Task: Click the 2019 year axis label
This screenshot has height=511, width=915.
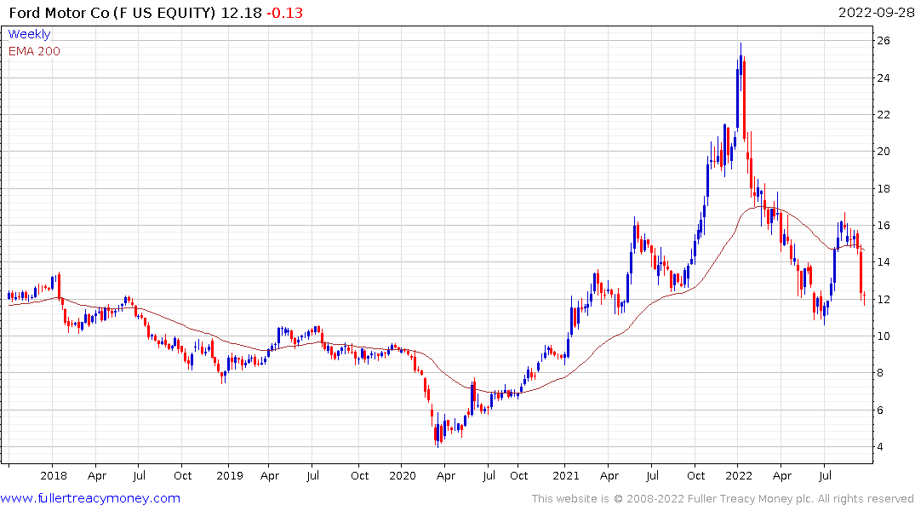Action: (229, 476)
